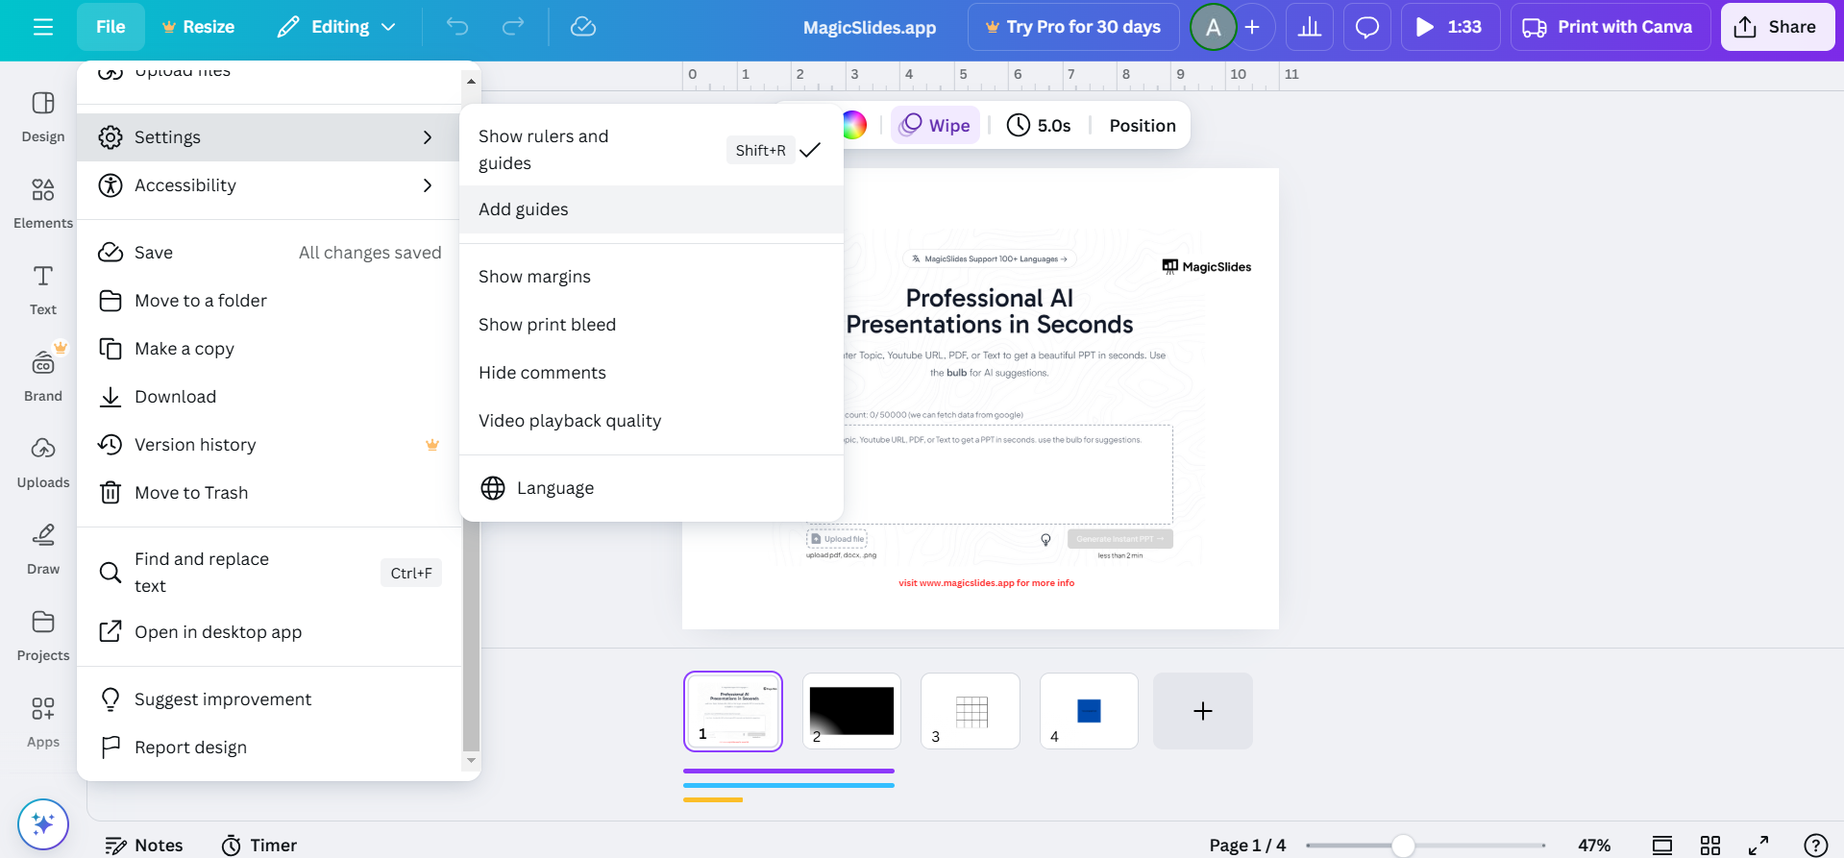Choose Download from File menu
This screenshot has height=858, width=1844.
(x=269, y=397)
